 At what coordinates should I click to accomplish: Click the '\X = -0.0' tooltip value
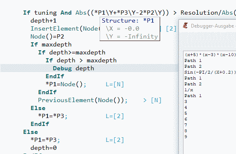click(x=122, y=29)
